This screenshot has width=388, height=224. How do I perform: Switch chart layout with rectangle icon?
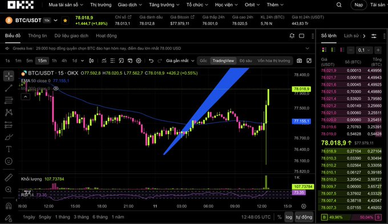click(302, 36)
